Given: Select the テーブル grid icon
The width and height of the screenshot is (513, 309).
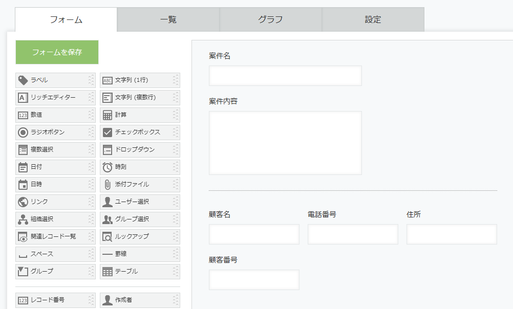Looking at the screenshot, I should point(108,272).
